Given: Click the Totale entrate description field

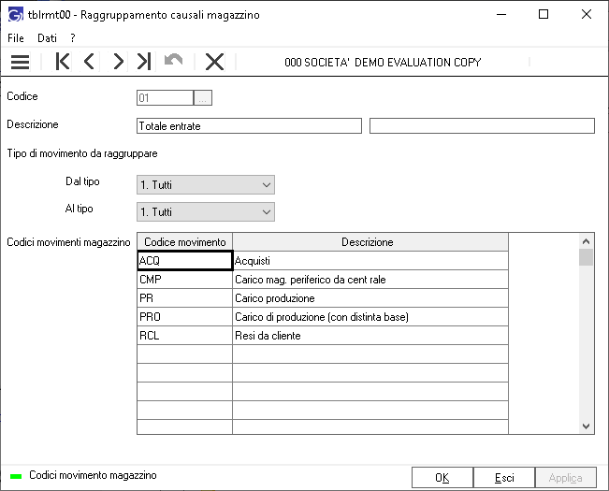Looking at the screenshot, I should click(x=249, y=125).
